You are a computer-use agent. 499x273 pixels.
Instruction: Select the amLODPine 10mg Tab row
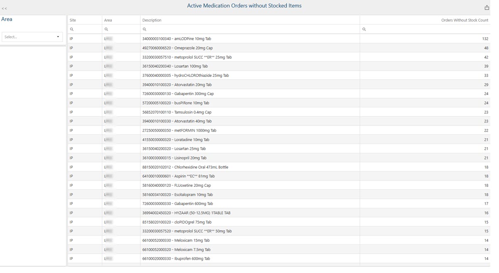point(176,39)
